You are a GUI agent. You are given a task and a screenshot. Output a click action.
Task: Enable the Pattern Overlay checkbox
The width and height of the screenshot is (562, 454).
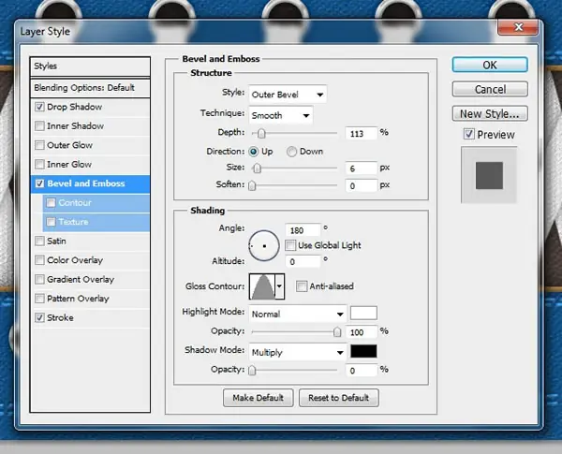(39, 299)
